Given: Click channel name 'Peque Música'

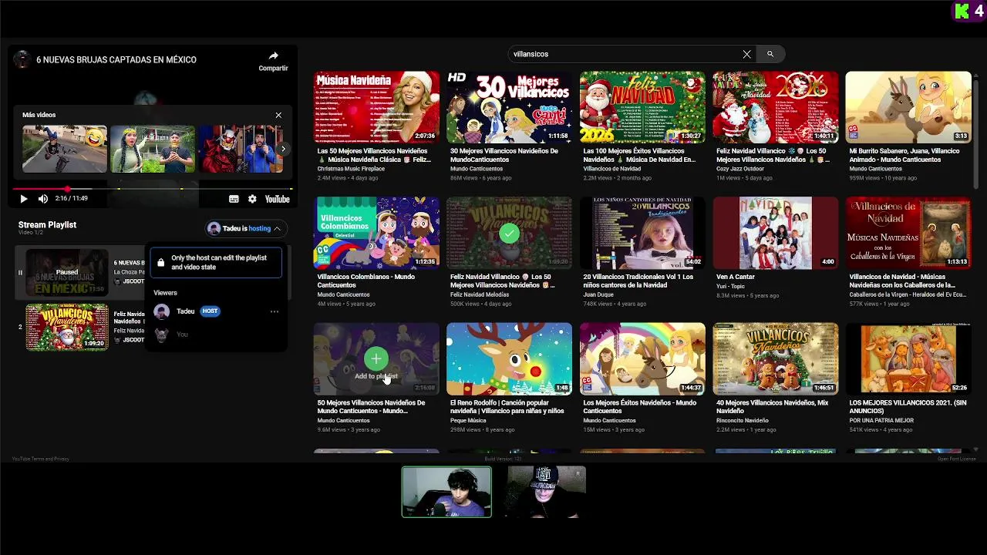Looking at the screenshot, I should point(468,420).
